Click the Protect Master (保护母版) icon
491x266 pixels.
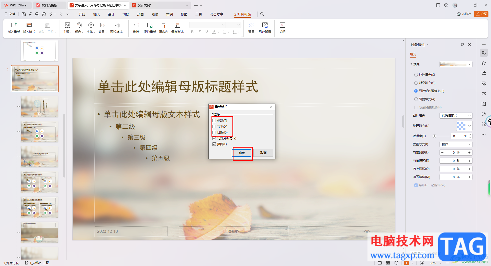150,25
